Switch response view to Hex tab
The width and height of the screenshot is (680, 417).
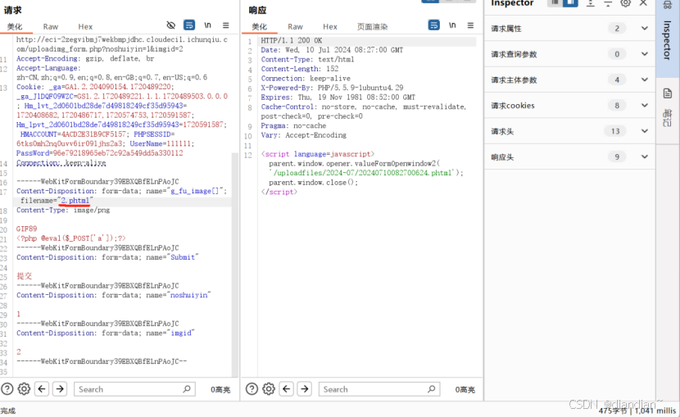329,26
